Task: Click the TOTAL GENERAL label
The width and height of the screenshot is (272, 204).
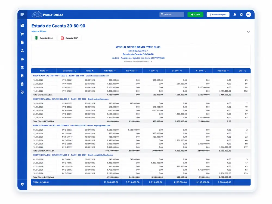Action: click(x=41, y=182)
